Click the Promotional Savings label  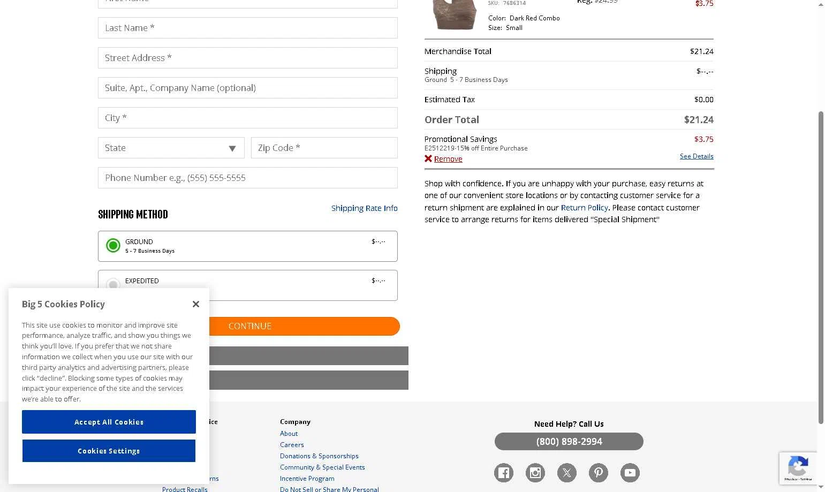click(460, 139)
